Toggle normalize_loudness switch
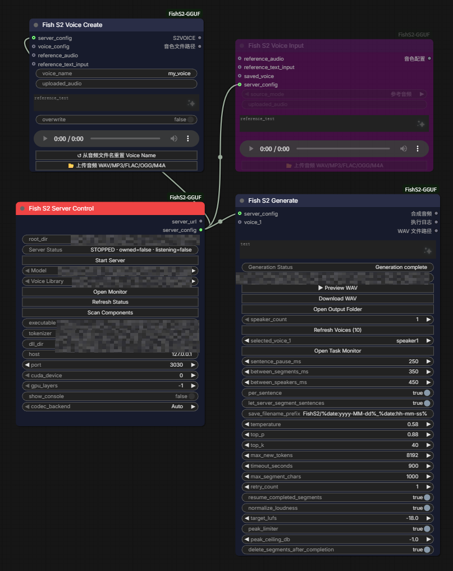453x571 pixels. [427, 508]
